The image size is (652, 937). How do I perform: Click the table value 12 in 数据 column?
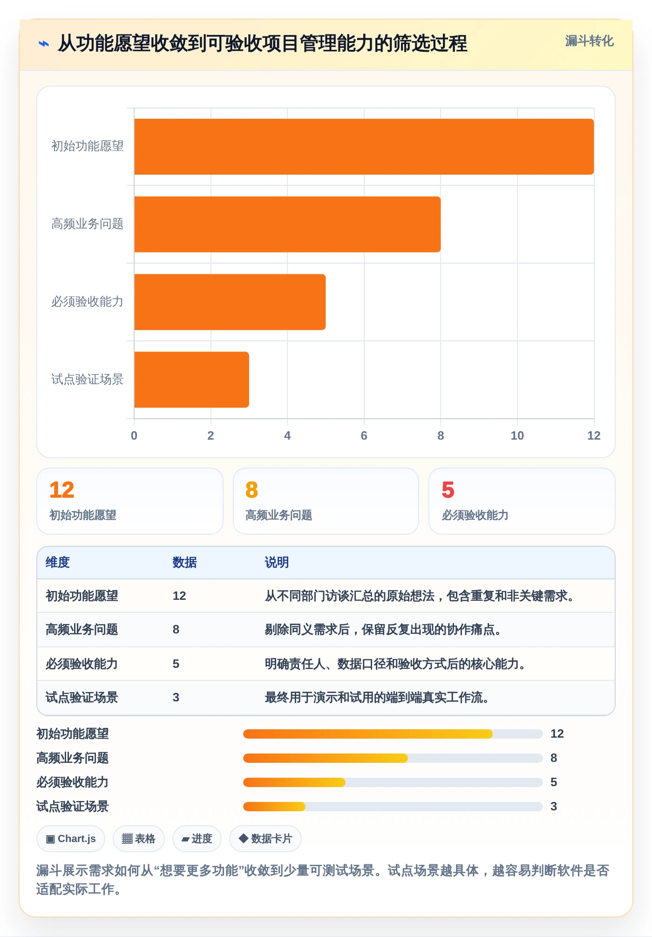point(179,596)
